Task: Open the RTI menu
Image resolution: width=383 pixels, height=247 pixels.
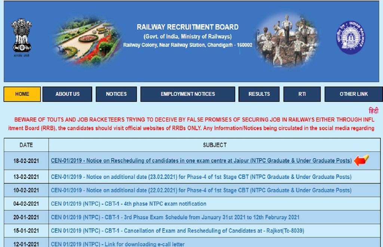Action: click(x=302, y=94)
